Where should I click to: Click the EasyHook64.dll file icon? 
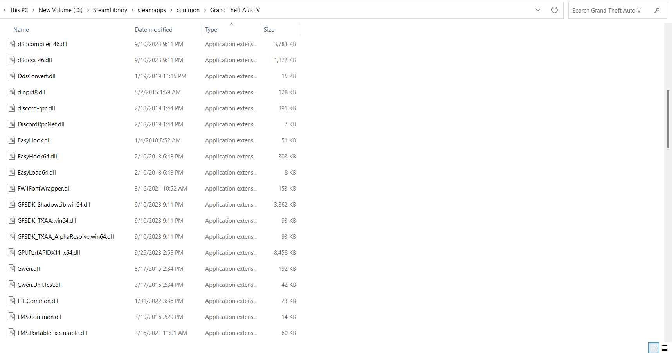click(x=12, y=156)
